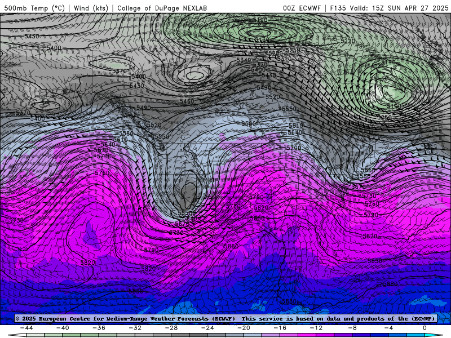
Task: Click the -44 color scale label
Action: click(x=26, y=328)
